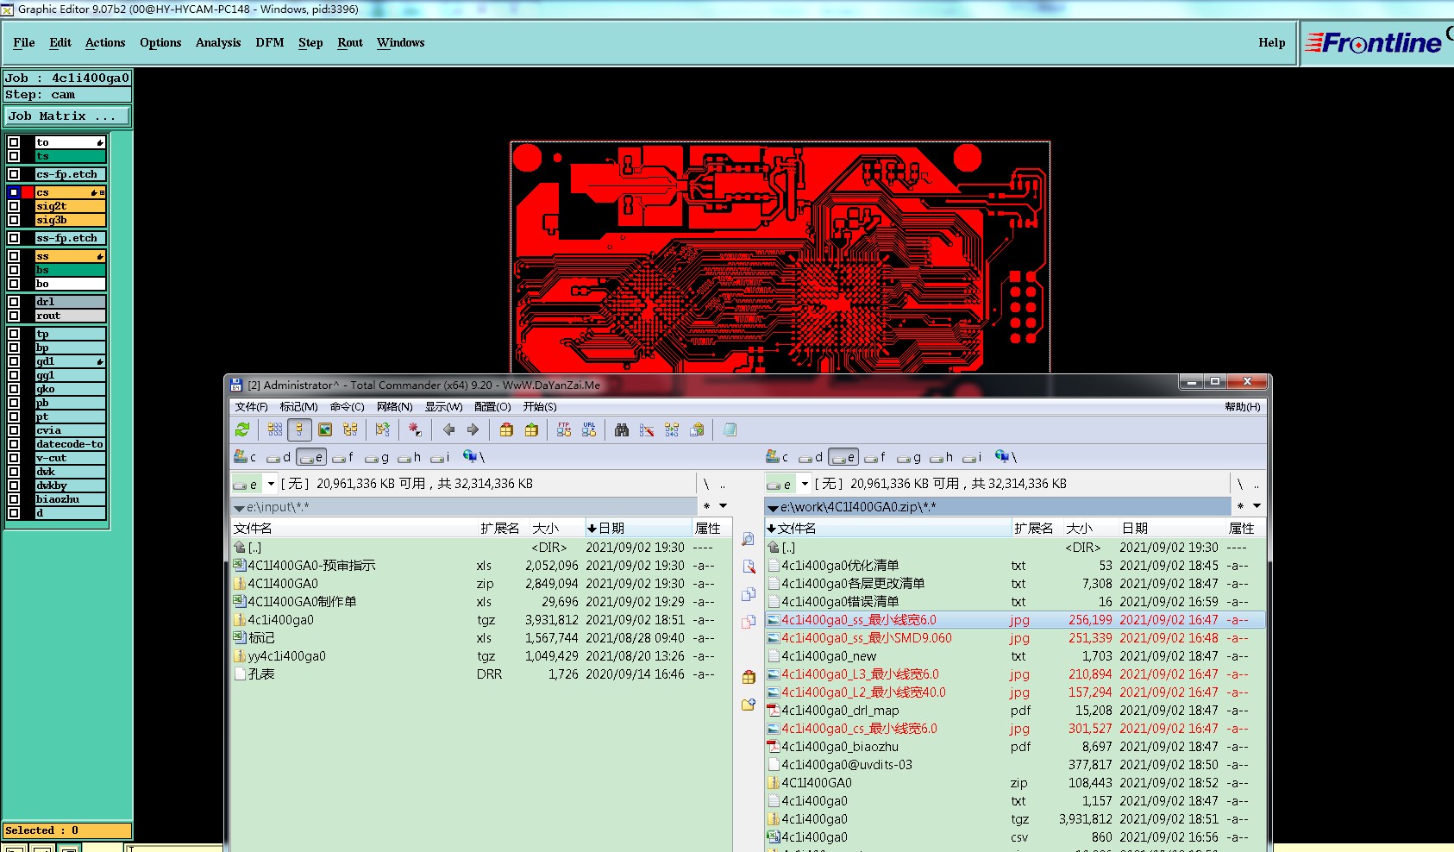This screenshot has width=1454, height=852.
Task: Open the URL connection icon
Action: [589, 429]
